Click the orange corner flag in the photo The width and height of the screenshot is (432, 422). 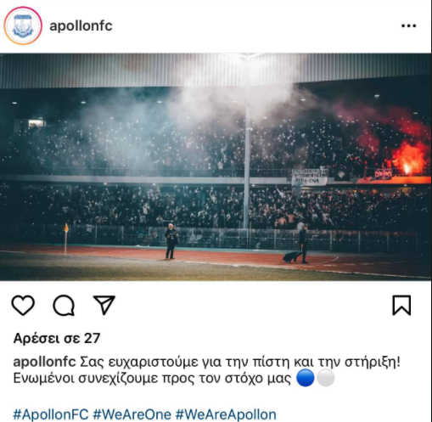(x=66, y=228)
